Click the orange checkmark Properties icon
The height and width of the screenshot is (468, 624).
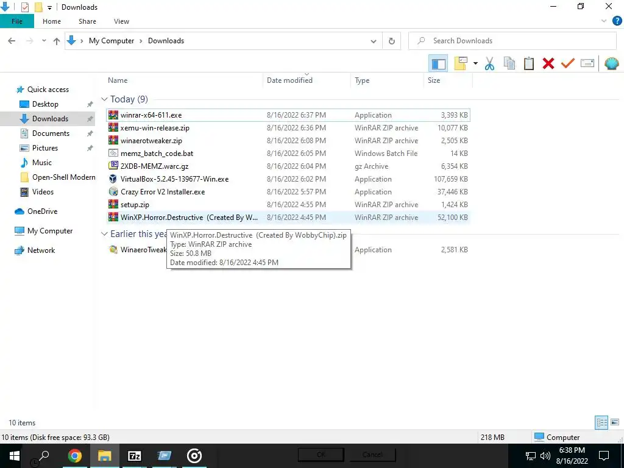pos(568,63)
